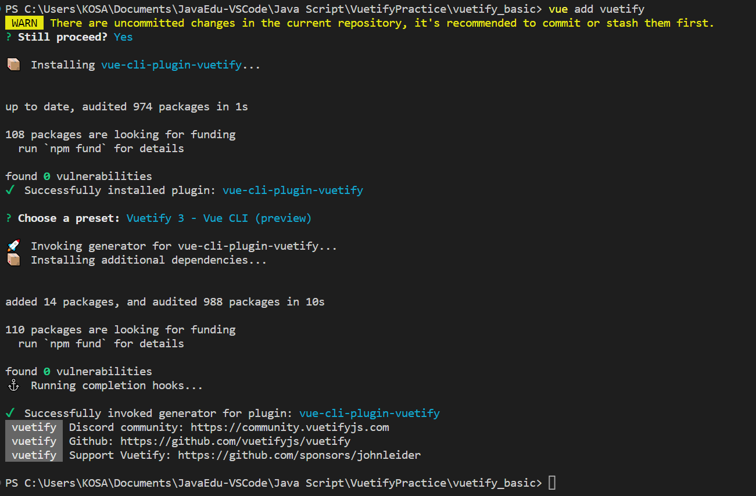Click the package icon beside 'Installing additional dependencies'
The image size is (756, 496).
tap(13, 260)
